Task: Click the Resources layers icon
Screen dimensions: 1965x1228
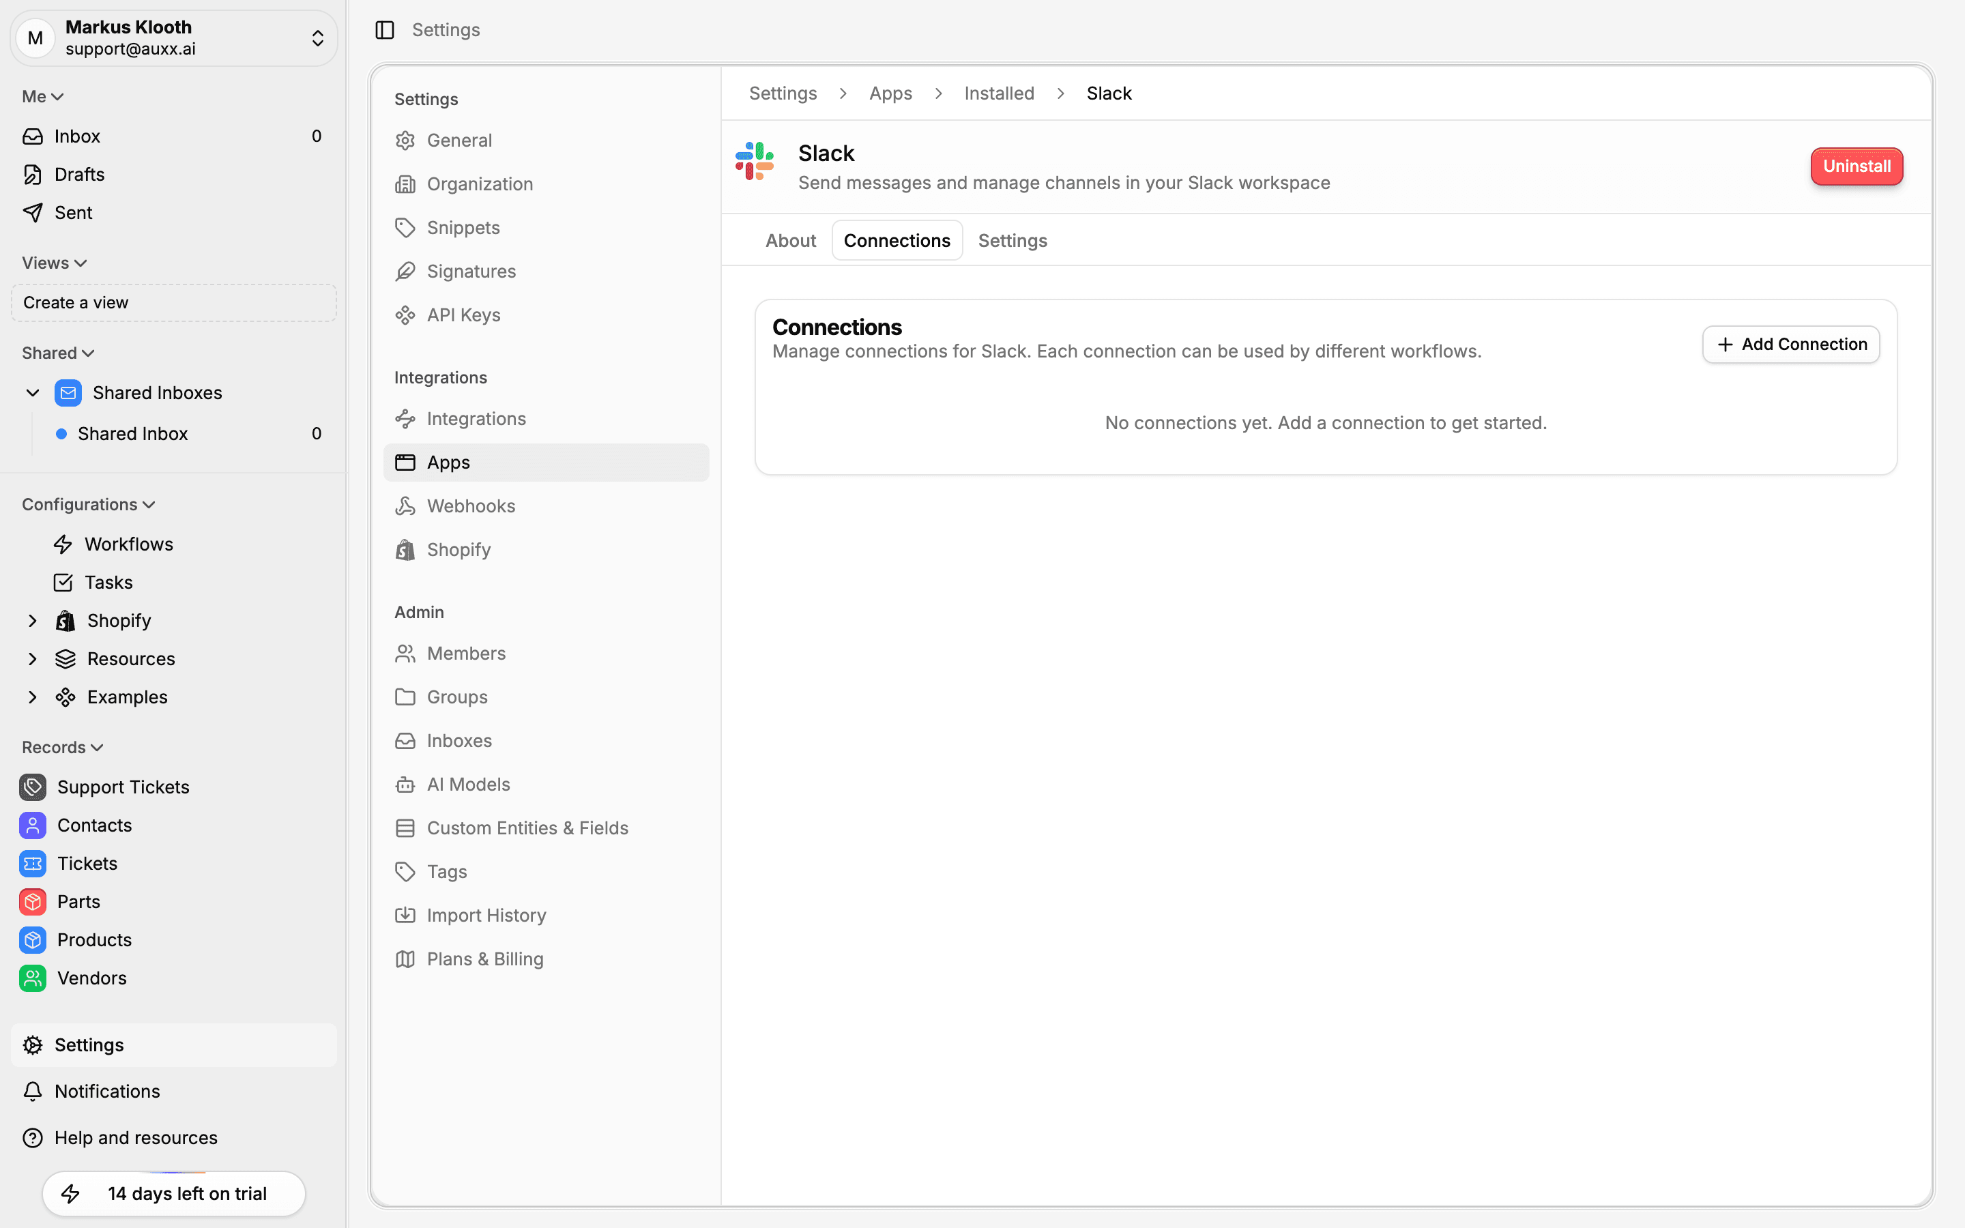Action: [x=65, y=658]
